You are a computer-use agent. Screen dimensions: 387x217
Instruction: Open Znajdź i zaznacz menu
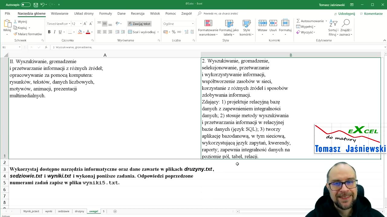346,28
